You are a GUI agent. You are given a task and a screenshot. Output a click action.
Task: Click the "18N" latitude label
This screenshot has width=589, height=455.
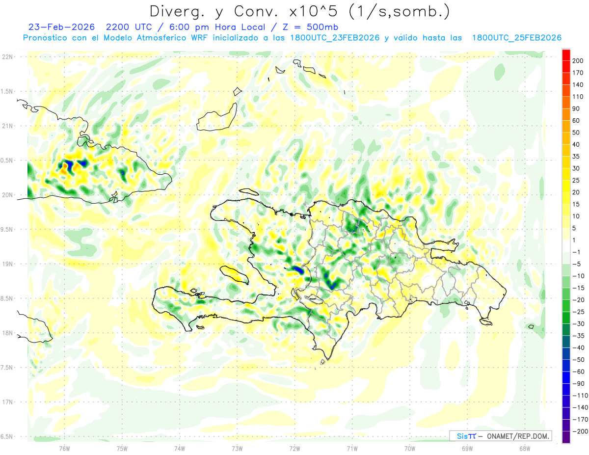pyautogui.click(x=7, y=333)
